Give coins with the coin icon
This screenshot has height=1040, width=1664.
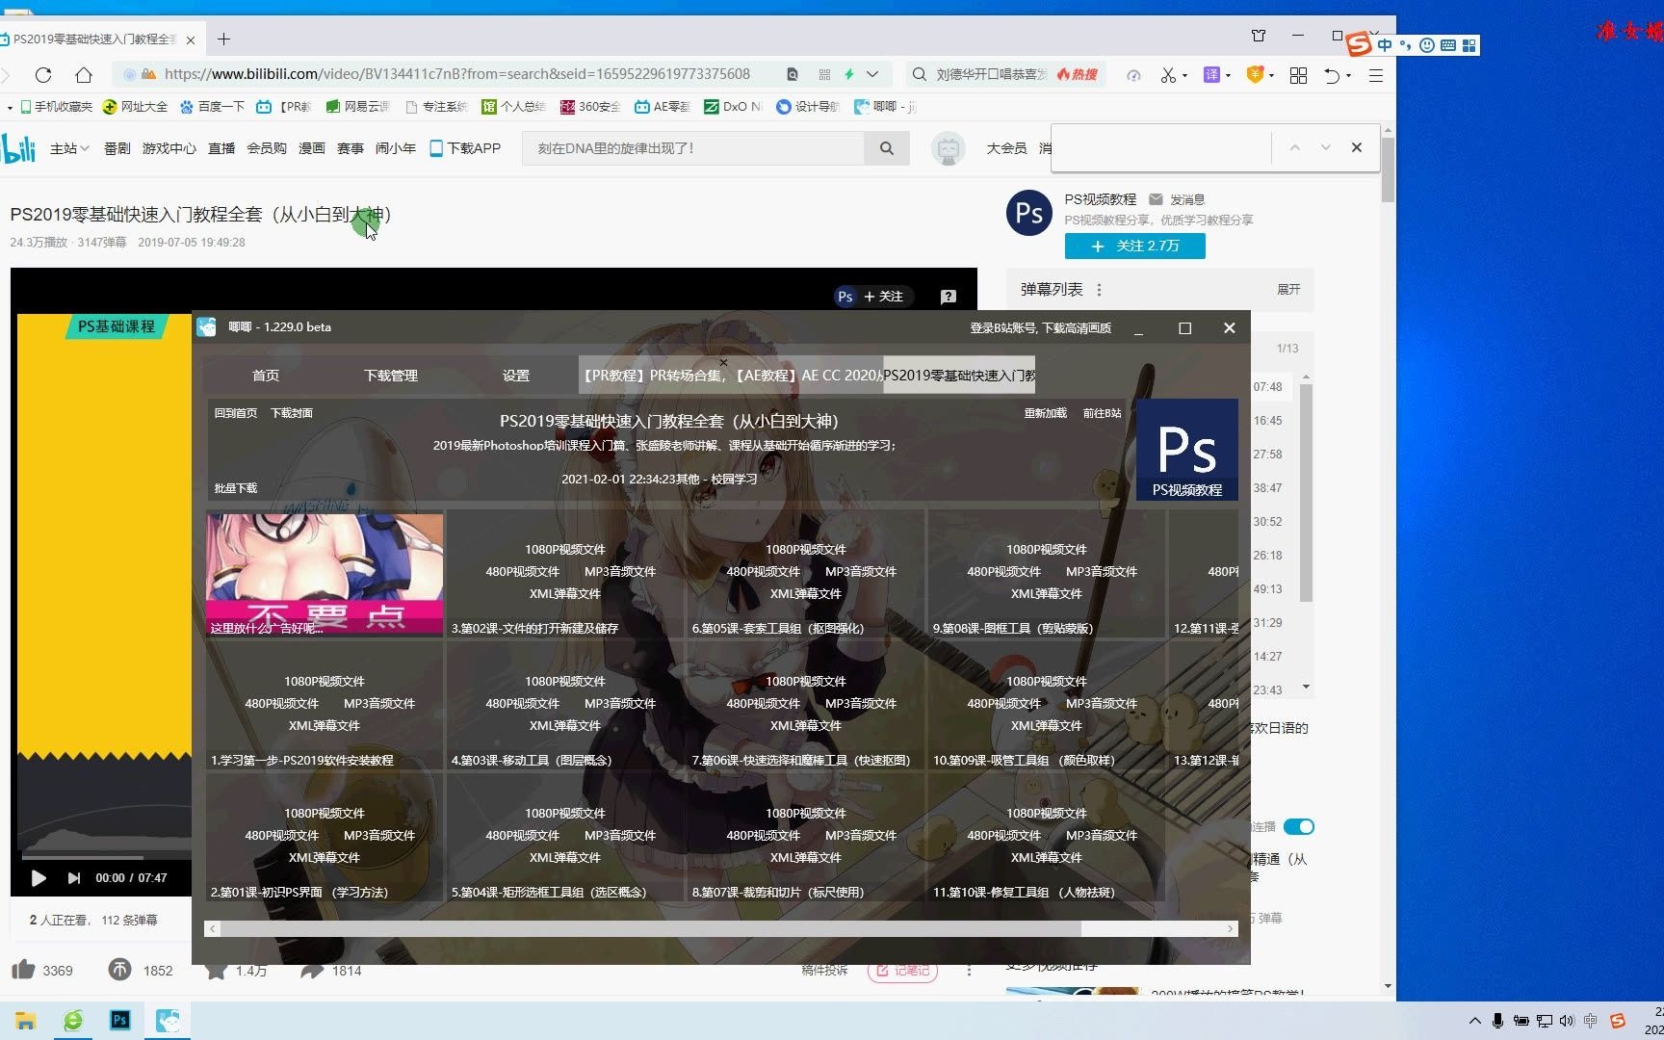coord(119,970)
